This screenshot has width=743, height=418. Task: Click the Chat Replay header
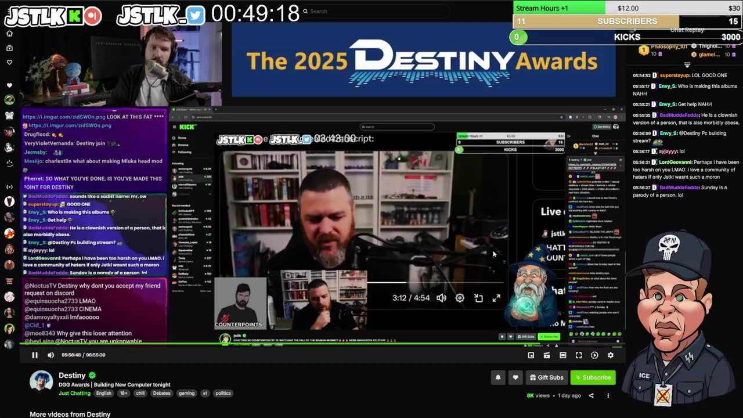point(687,30)
